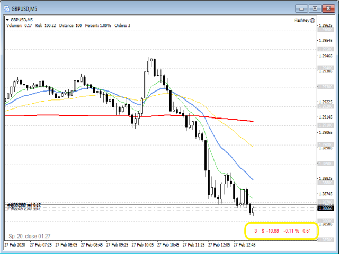
Task: Click the current price tag 1.28568
Action: point(326,208)
